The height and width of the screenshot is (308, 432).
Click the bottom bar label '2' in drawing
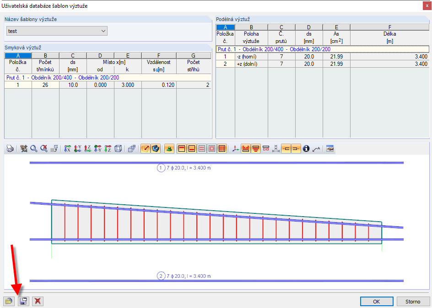161,276
